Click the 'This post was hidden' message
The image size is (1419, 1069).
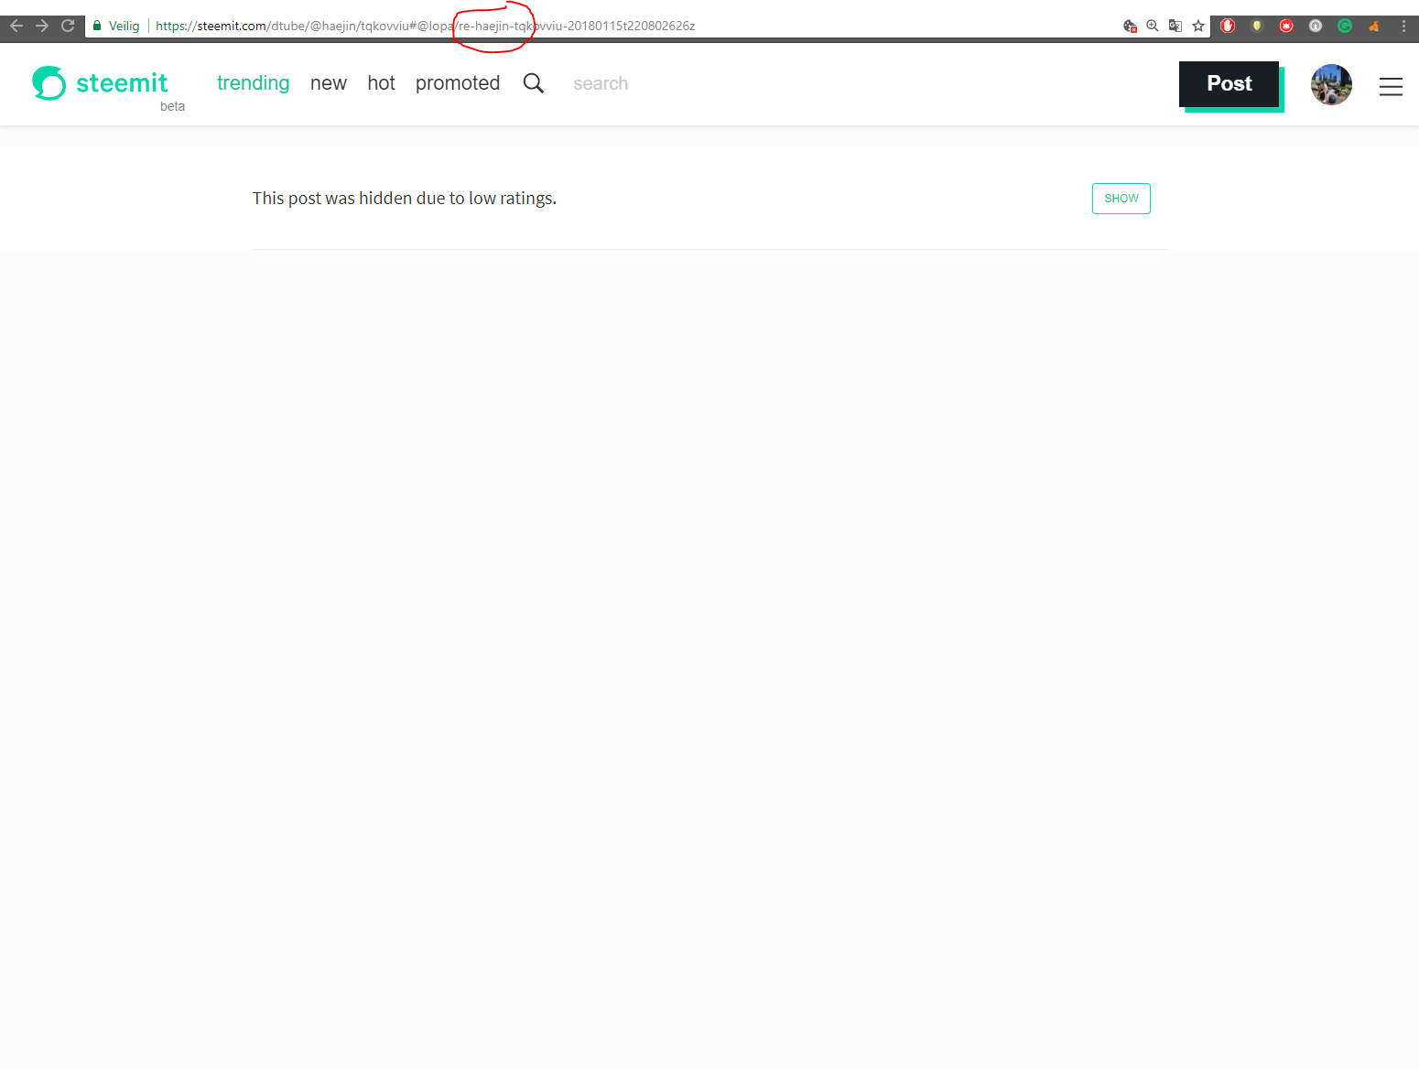tap(405, 199)
